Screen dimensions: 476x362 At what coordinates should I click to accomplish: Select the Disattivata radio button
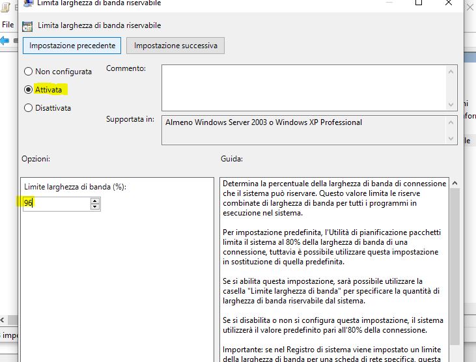click(x=28, y=108)
